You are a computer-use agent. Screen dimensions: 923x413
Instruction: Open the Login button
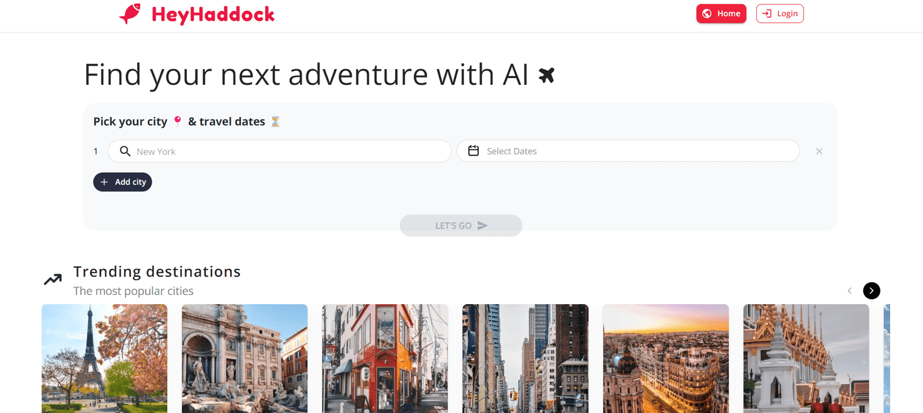[x=780, y=13]
